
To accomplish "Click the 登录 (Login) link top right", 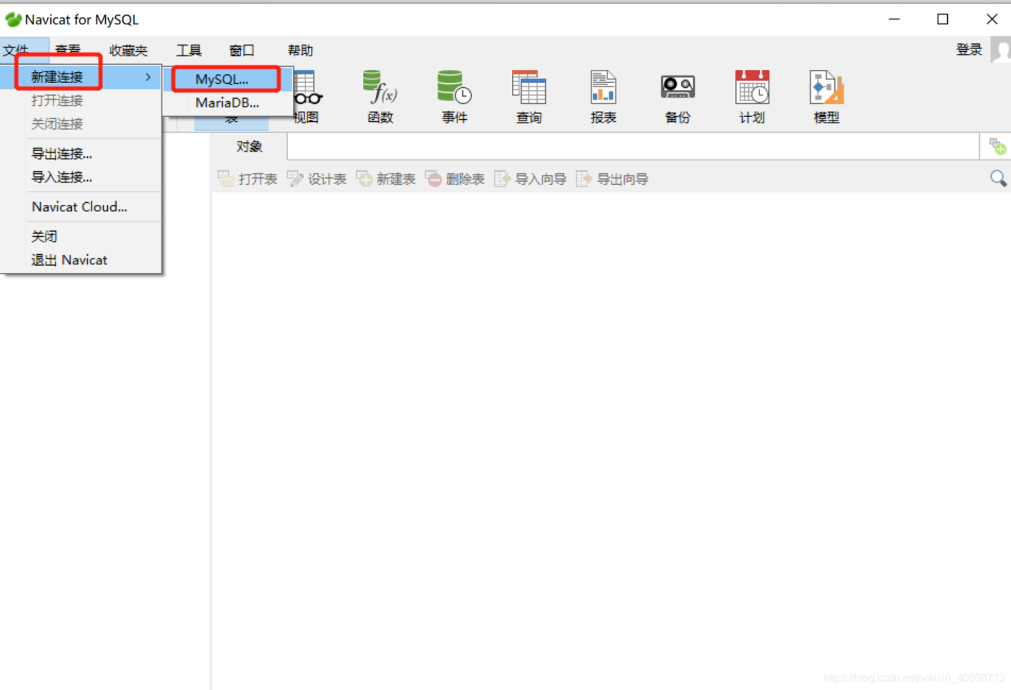I will (x=969, y=49).
